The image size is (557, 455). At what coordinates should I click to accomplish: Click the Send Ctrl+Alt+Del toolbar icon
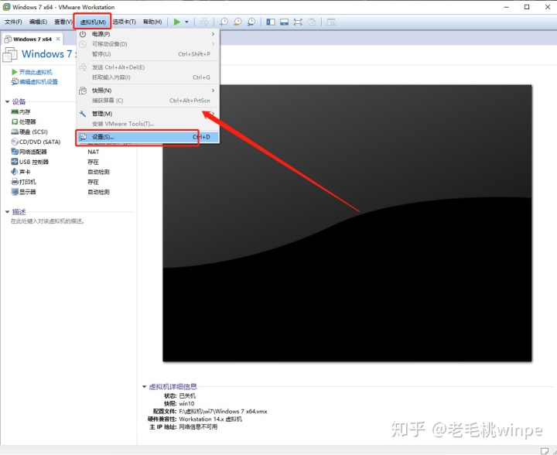click(x=204, y=22)
